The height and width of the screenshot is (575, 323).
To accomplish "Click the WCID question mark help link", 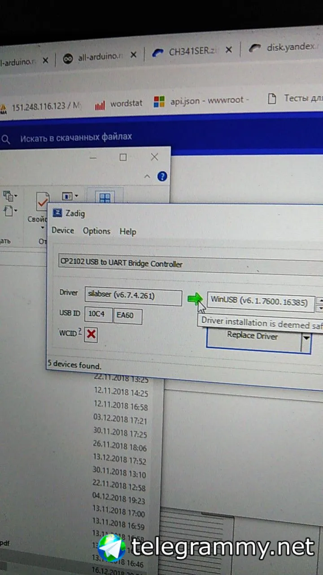I will tap(80, 331).
